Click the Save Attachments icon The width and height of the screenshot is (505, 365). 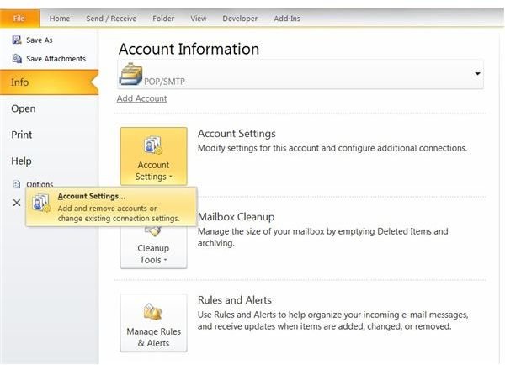[x=17, y=59]
